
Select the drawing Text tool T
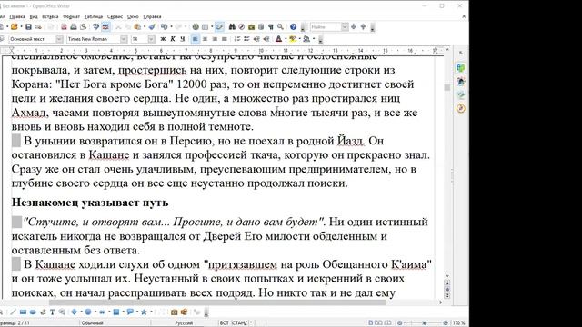pyautogui.click(x=53, y=312)
